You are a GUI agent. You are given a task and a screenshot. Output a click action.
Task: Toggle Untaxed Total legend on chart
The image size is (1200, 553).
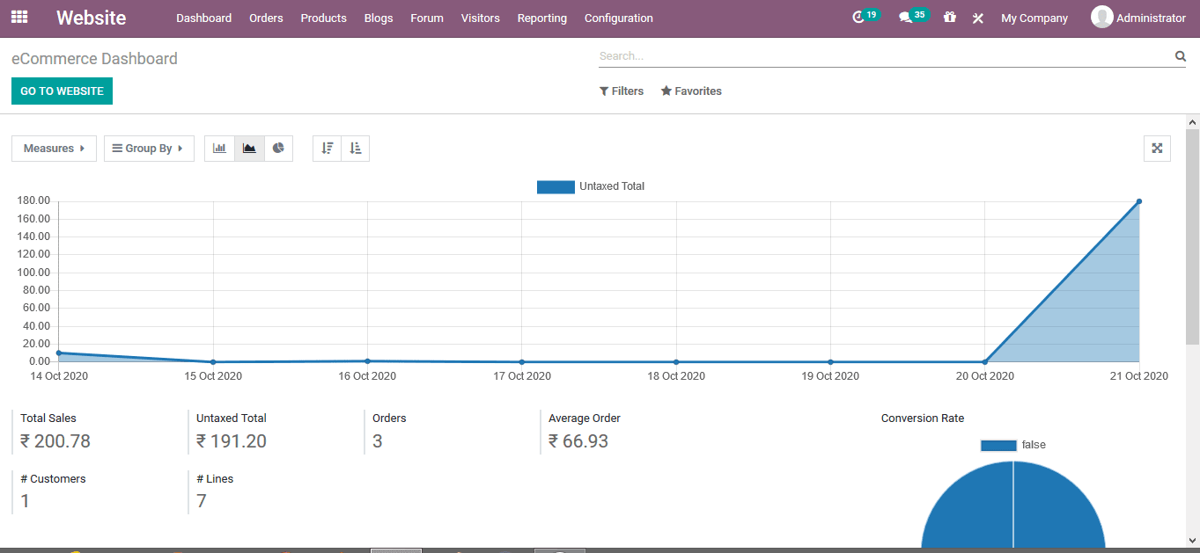coord(591,186)
